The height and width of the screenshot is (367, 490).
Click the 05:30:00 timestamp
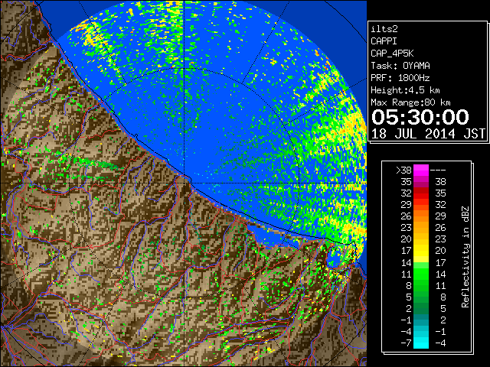coord(420,117)
